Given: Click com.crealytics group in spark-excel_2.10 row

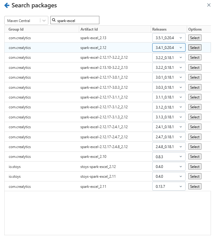Looking at the screenshot, I should click(x=20, y=157).
